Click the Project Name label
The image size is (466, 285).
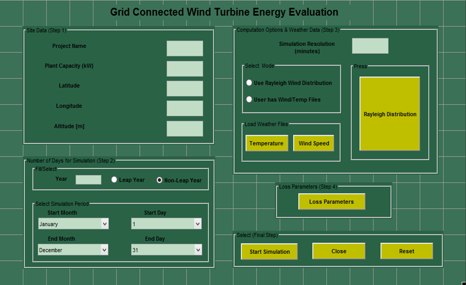(x=69, y=46)
